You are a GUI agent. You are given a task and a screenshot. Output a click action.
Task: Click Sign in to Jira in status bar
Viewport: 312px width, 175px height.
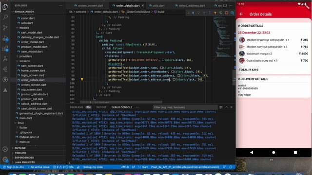coord(13,167)
